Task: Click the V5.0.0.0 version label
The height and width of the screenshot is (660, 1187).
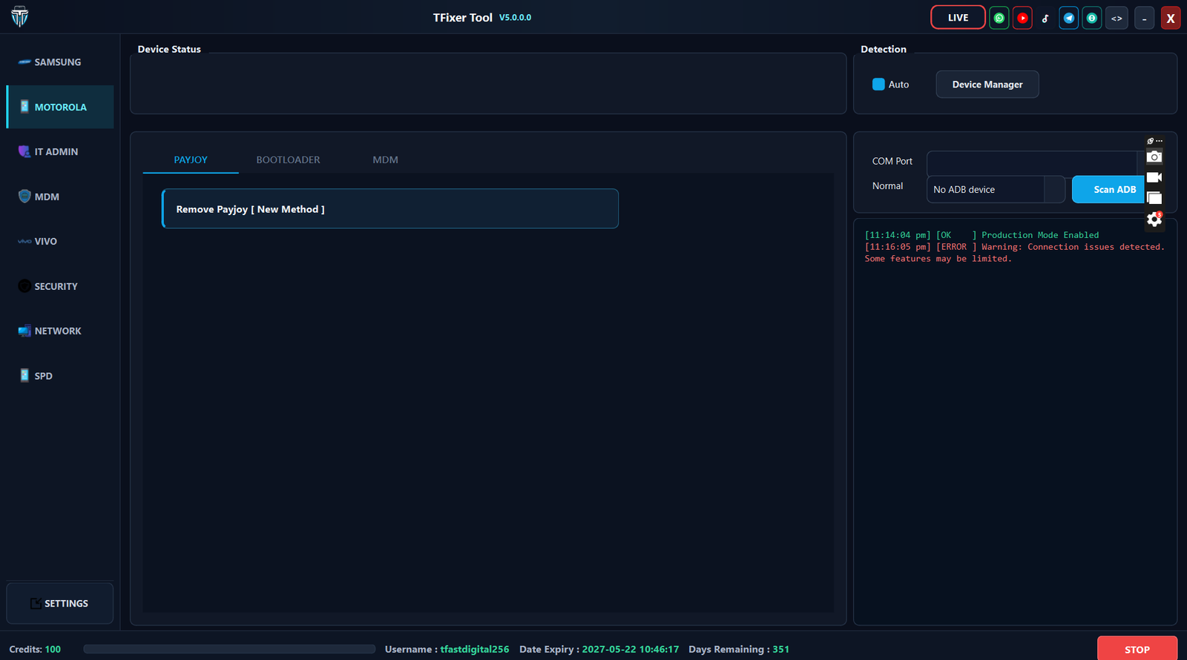Action: (x=515, y=18)
